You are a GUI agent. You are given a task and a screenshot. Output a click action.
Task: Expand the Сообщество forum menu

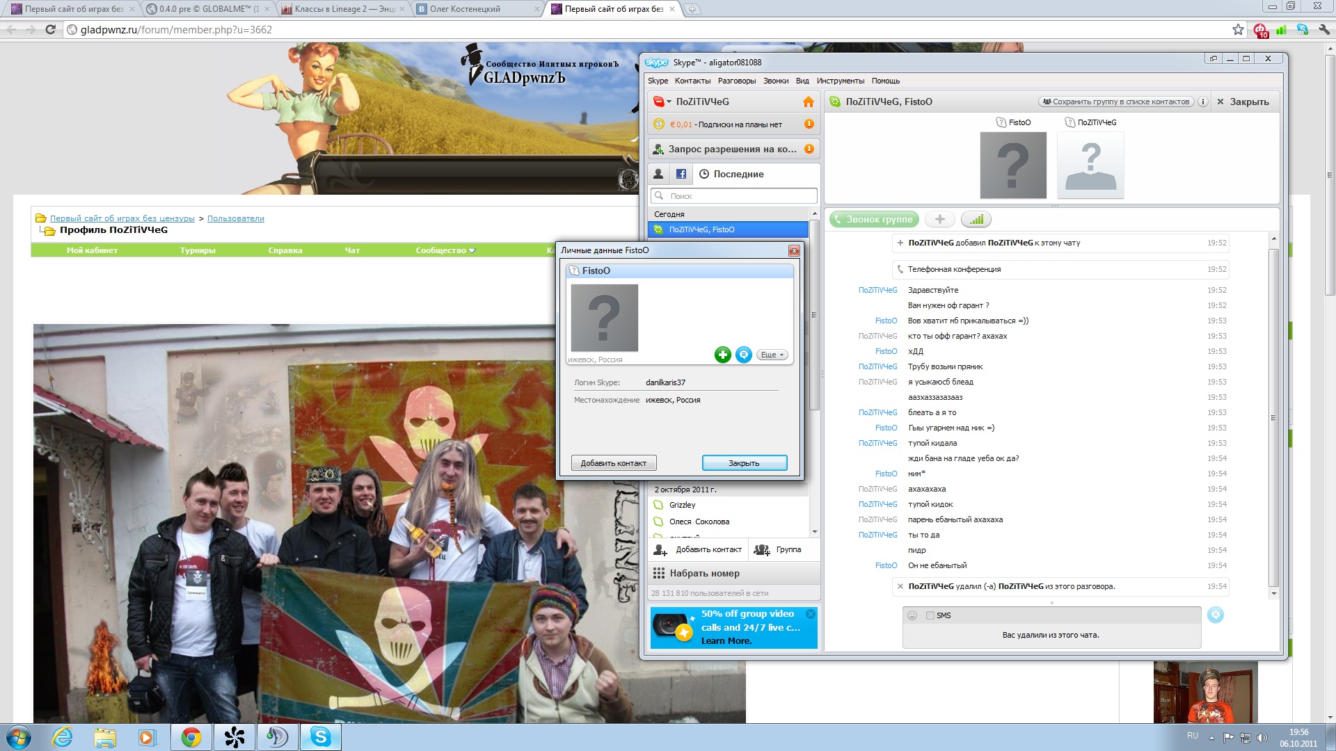(445, 250)
